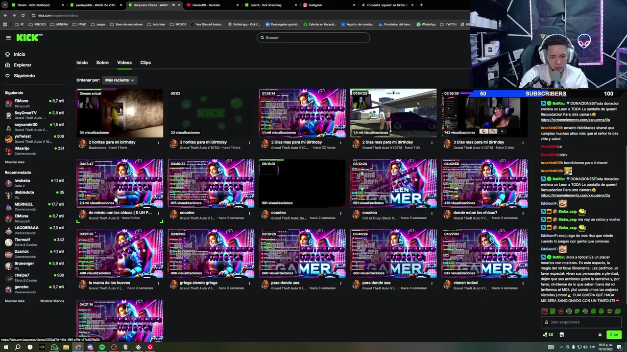Open iwobeka Dota 2 recommended channel
Viewport: 627px width, 352px height.
point(34,183)
